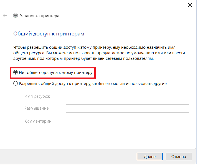Click the Разрешить общий доступ option label text

coord(93,83)
